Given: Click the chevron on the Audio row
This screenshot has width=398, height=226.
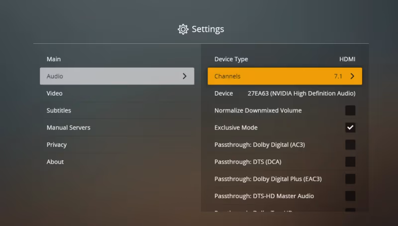Looking at the screenshot, I should tap(185, 76).
